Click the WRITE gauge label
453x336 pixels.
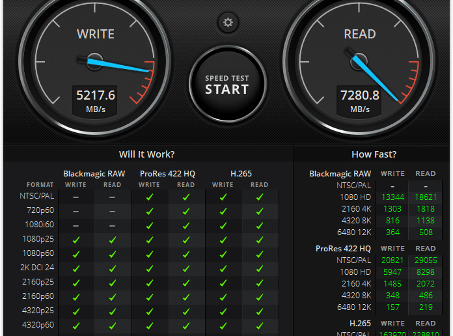96,34
